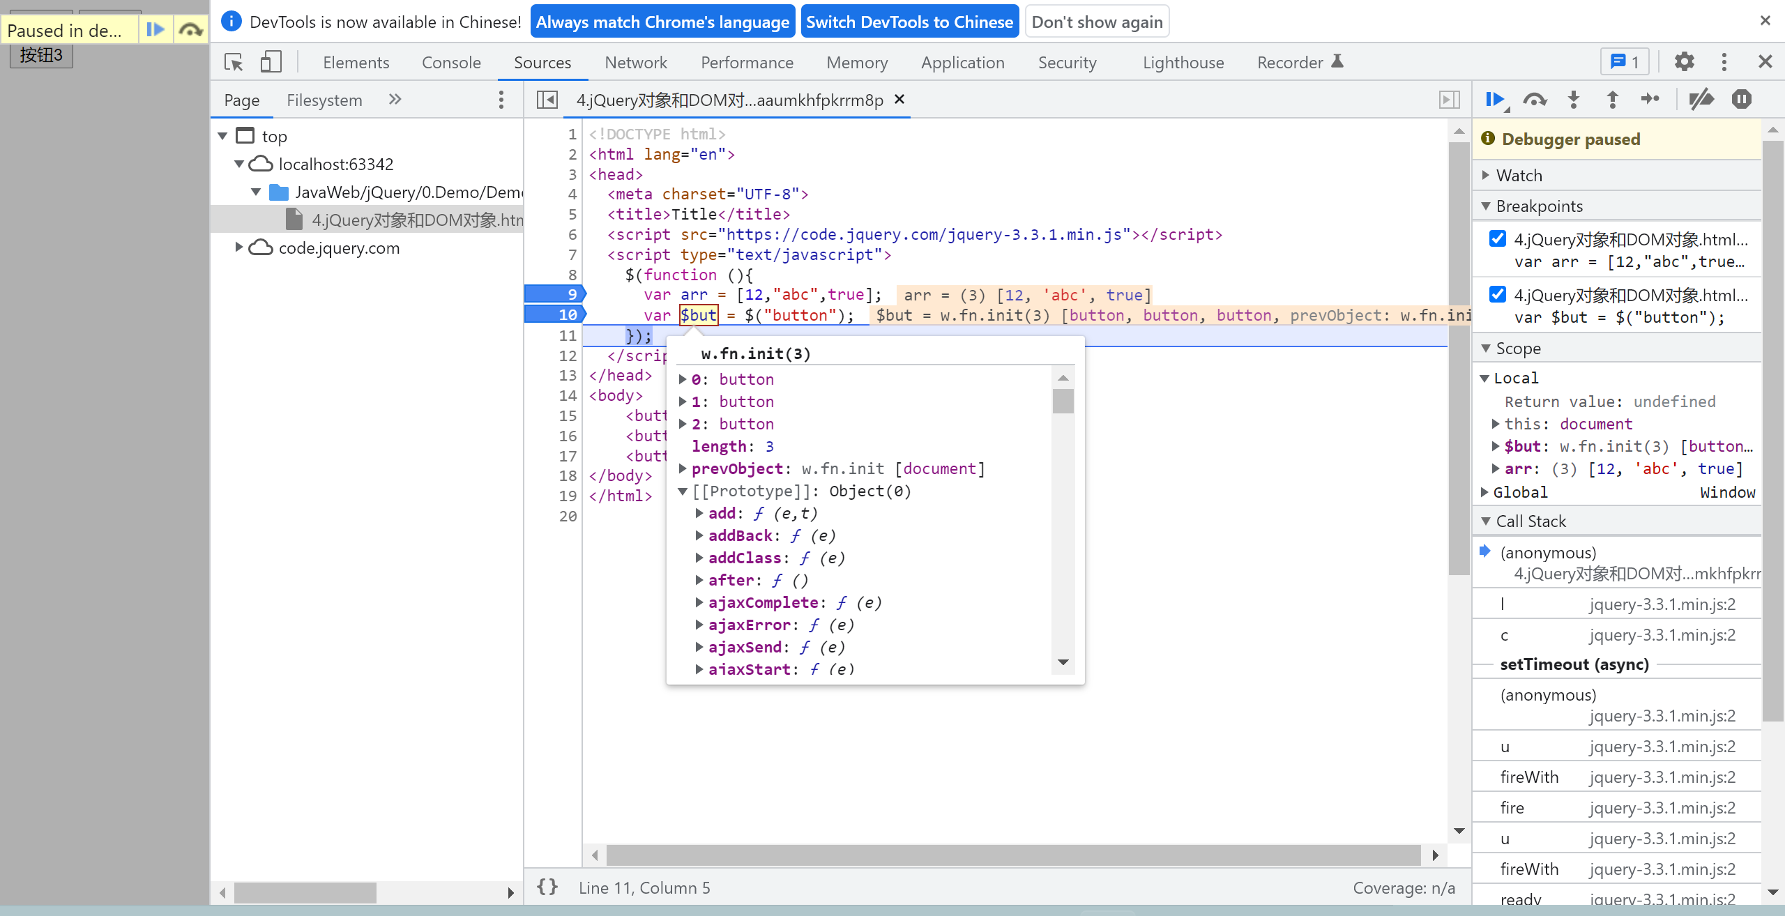Uncheck the breakpoint for var arr line

pos(1497,238)
